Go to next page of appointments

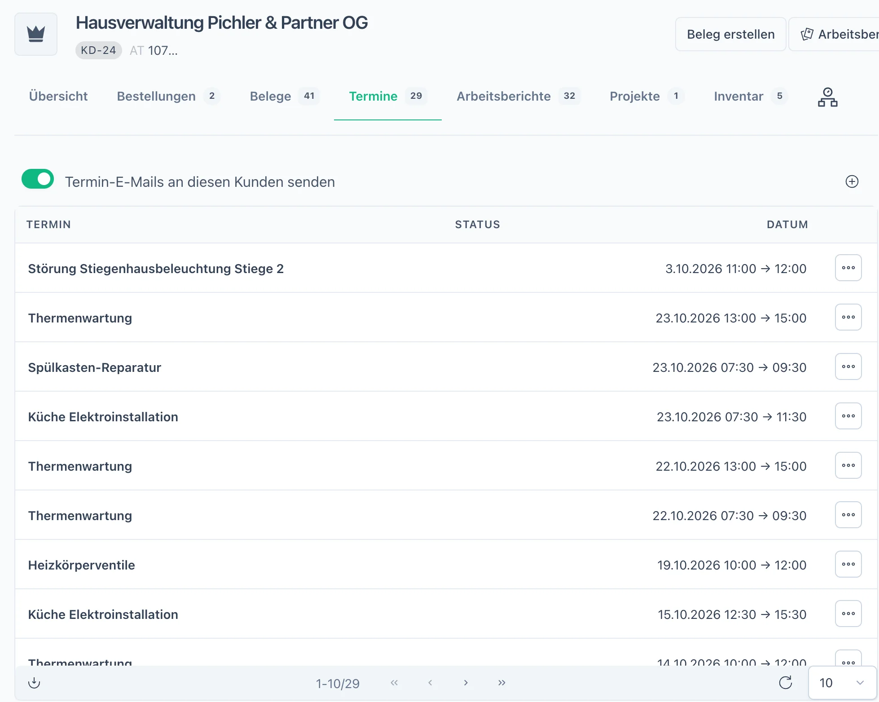(x=466, y=683)
